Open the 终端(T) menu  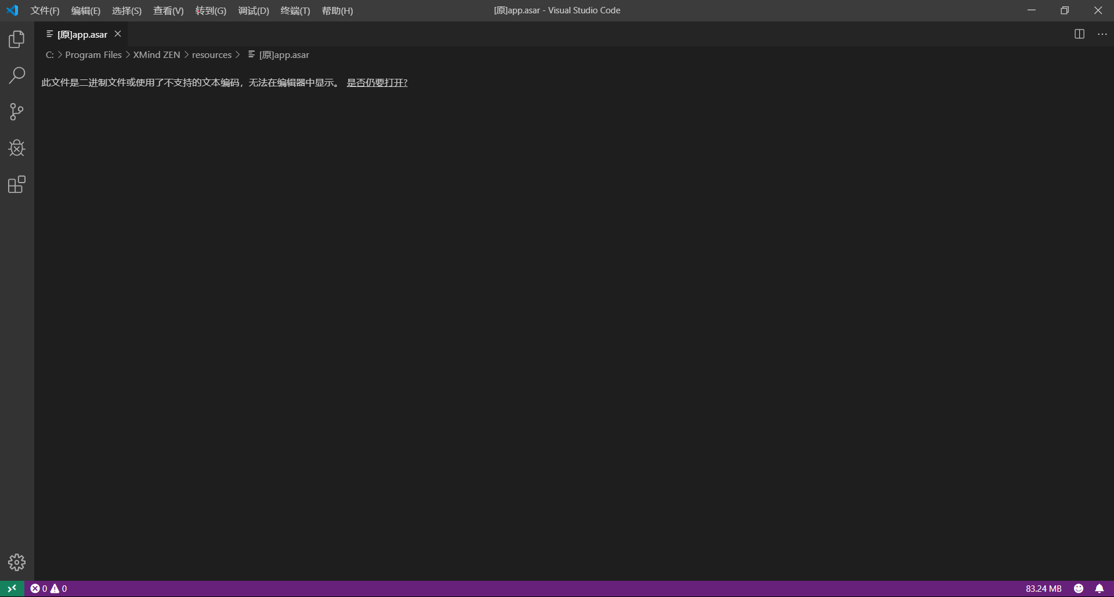click(x=295, y=10)
